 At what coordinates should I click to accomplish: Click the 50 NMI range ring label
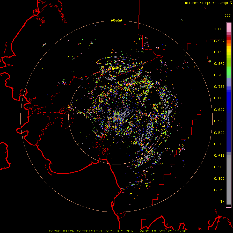coord(116,69)
